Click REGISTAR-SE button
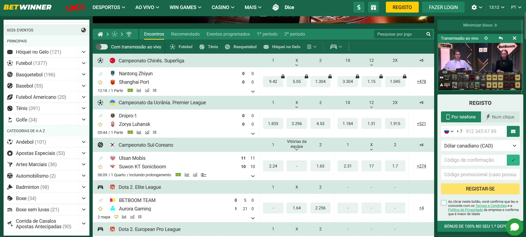The image size is (526, 237). coord(480,189)
